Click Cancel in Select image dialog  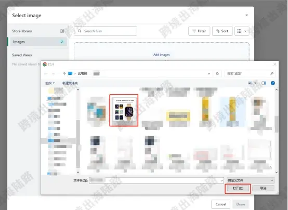click(x=220, y=204)
